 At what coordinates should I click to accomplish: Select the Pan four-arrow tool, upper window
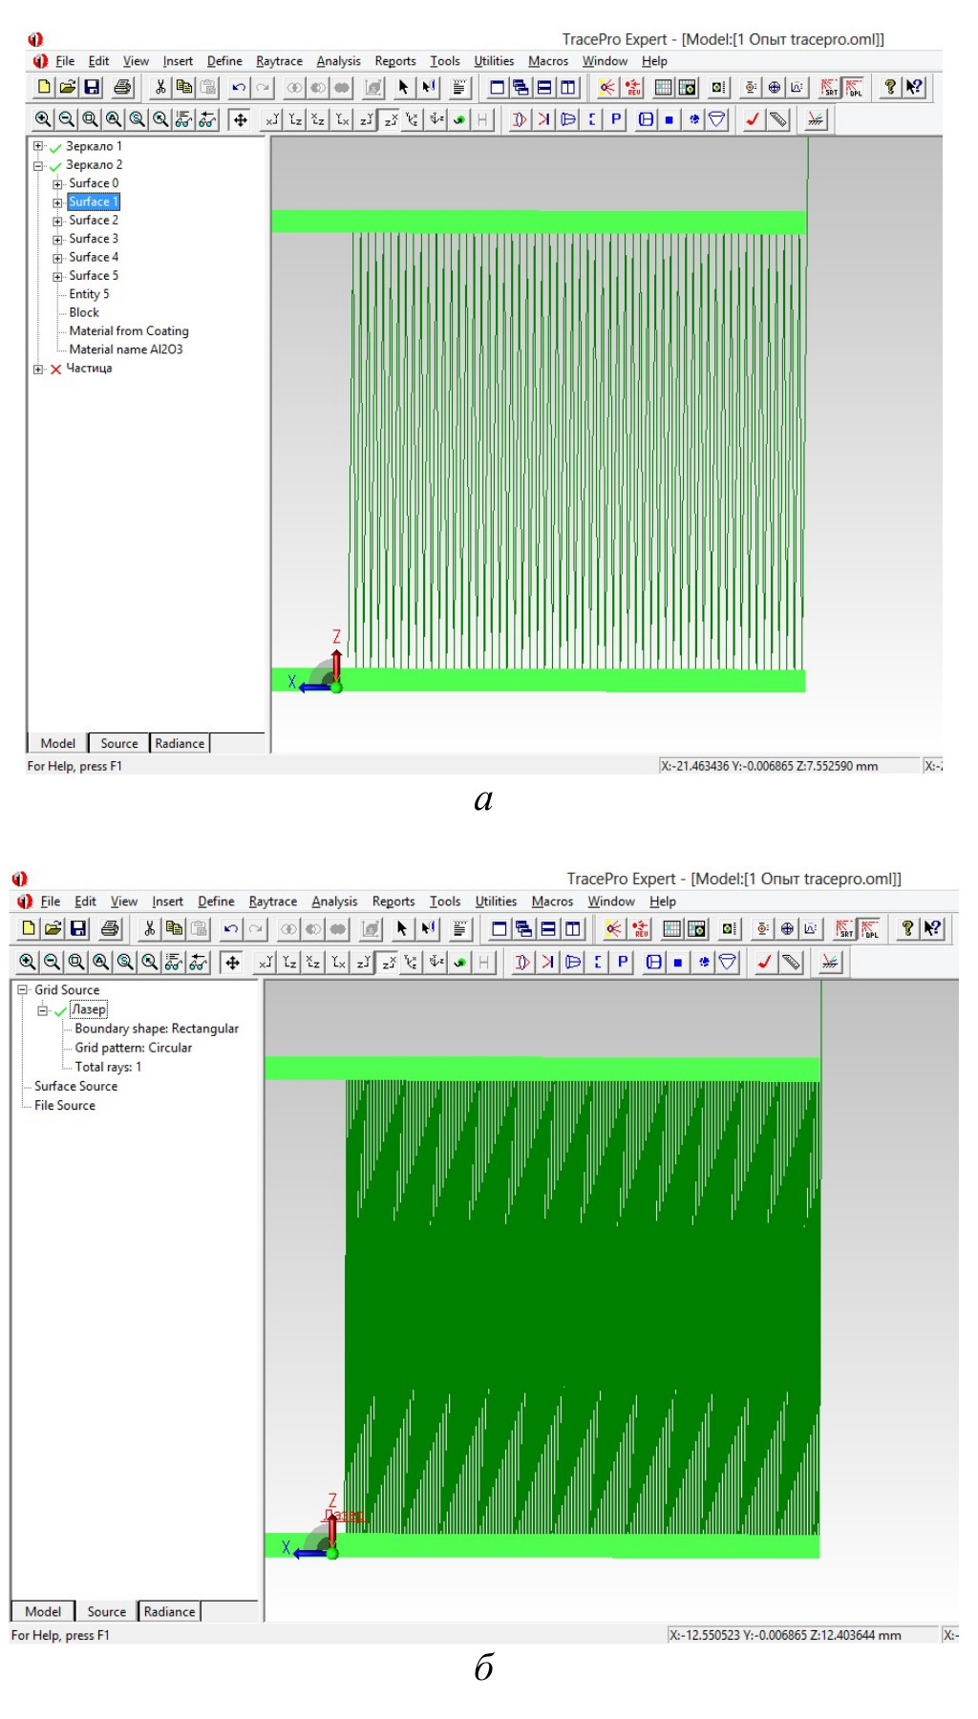point(241,119)
